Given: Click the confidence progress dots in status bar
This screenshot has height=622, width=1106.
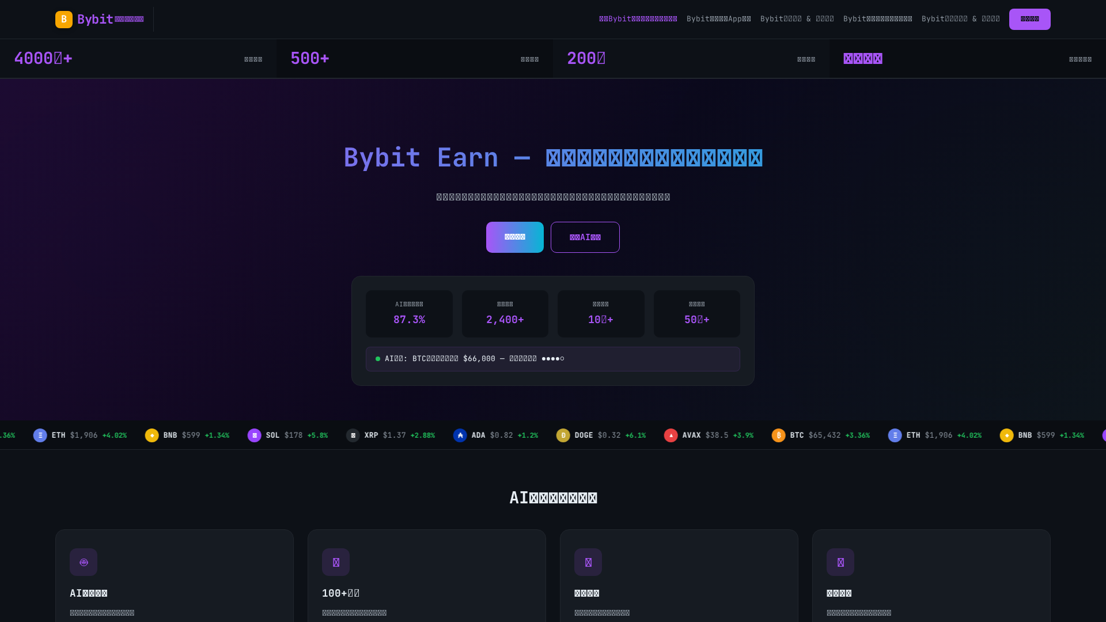Looking at the screenshot, I should coord(554,359).
